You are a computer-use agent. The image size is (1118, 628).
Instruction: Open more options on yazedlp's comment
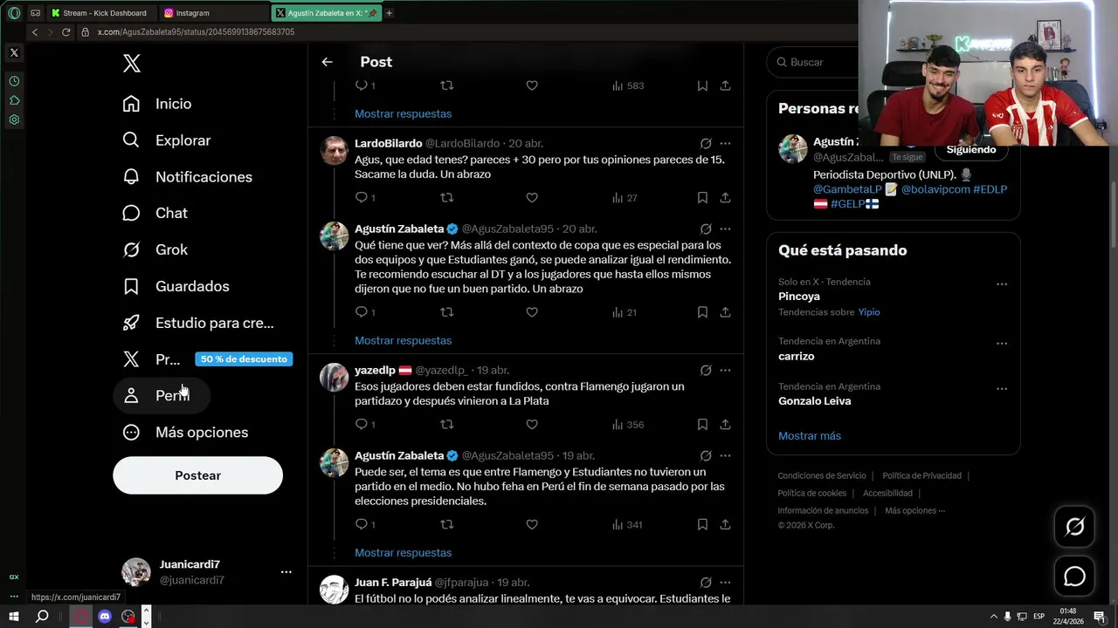(725, 370)
